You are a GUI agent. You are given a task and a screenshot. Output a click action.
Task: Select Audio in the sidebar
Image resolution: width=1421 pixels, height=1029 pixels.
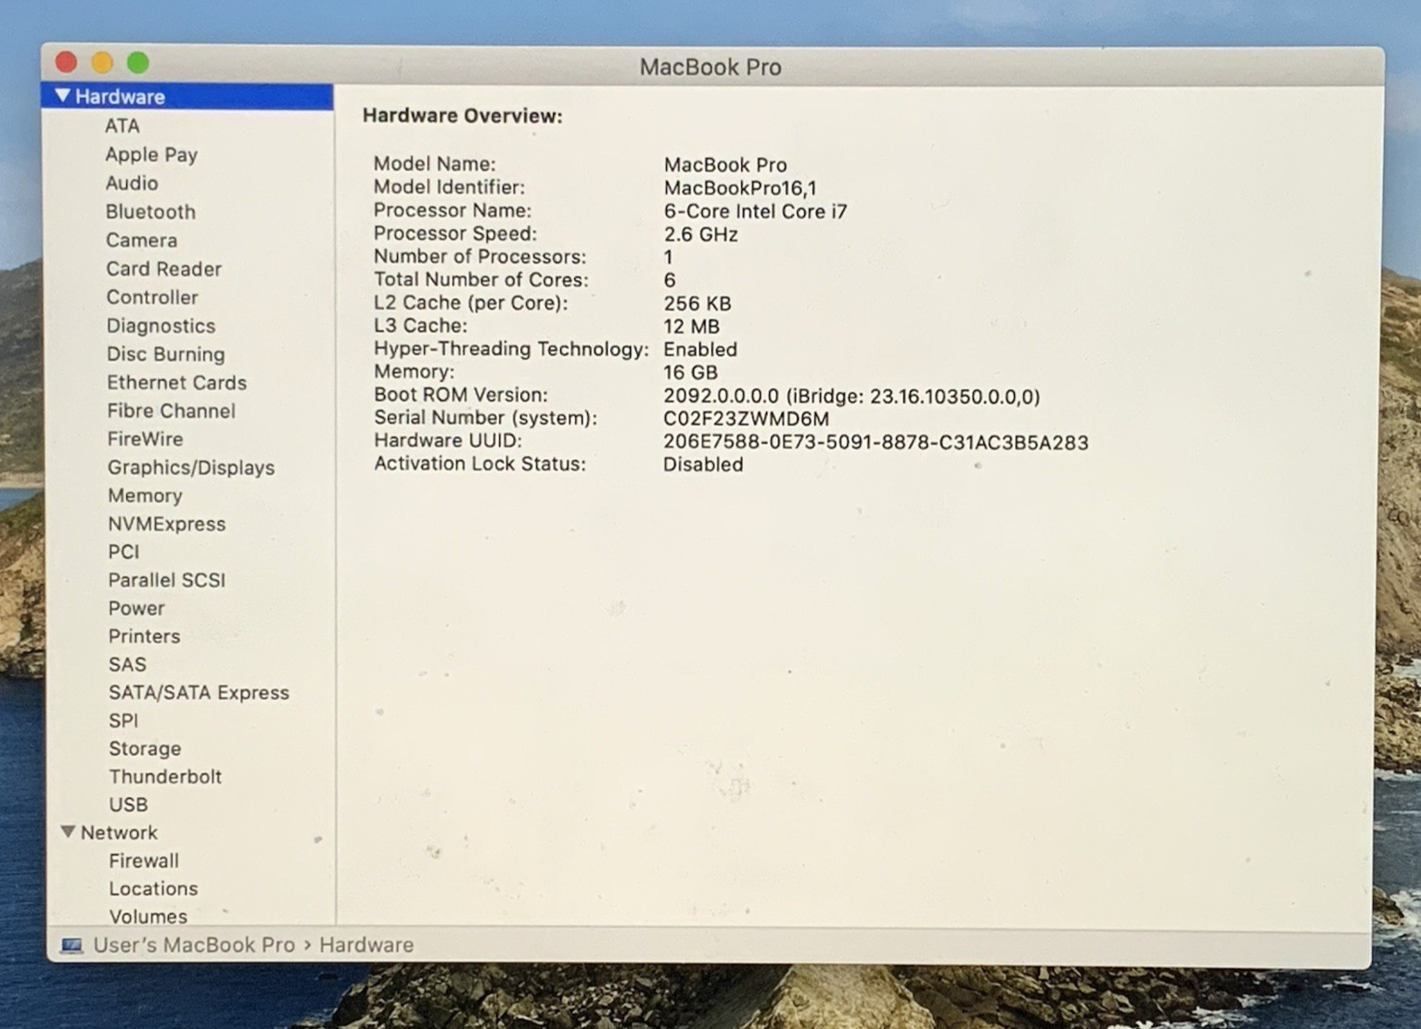click(x=132, y=184)
